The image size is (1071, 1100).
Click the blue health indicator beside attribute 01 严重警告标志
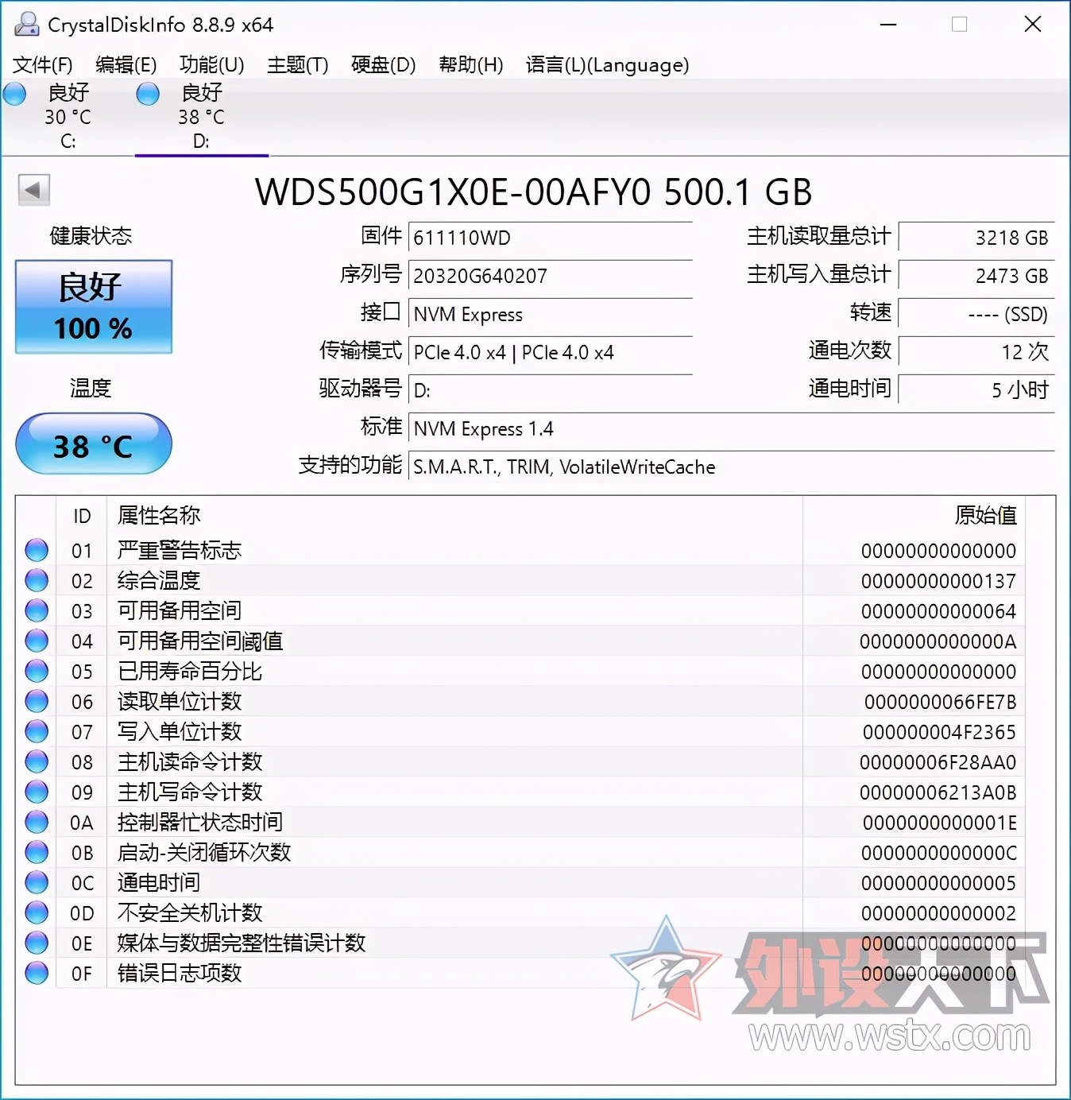[x=36, y=549]
